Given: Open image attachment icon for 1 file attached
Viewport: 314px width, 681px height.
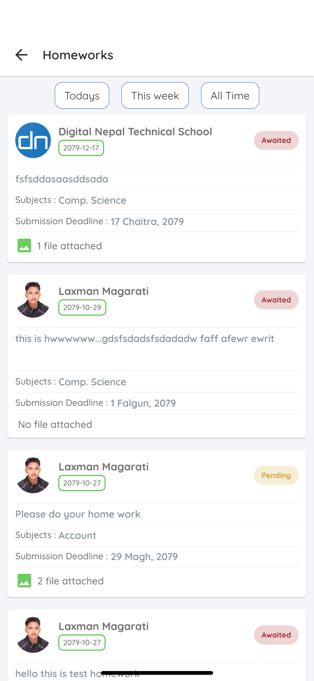Looking at the screenshot, I should pos(24,246).
